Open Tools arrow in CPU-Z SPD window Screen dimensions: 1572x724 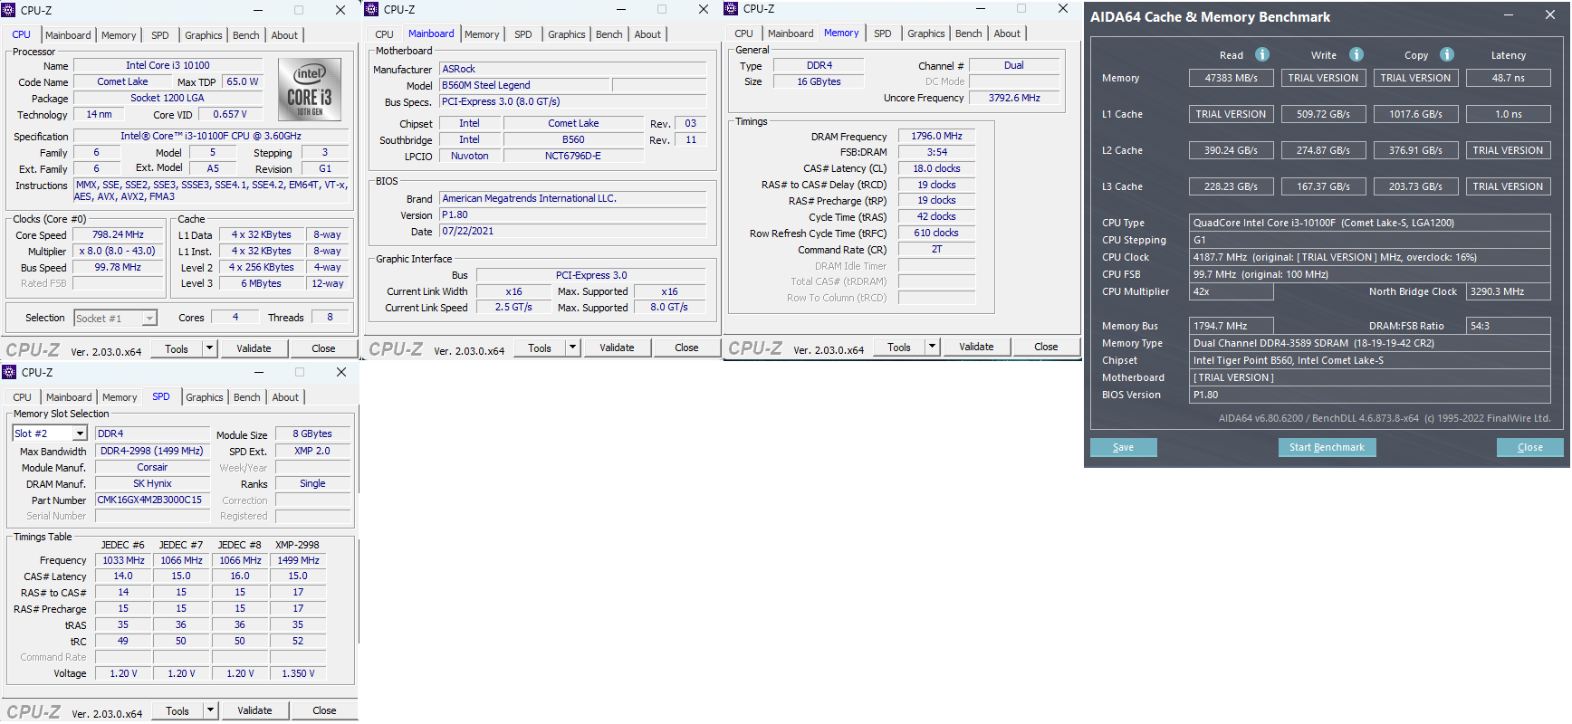click(210, 710)
